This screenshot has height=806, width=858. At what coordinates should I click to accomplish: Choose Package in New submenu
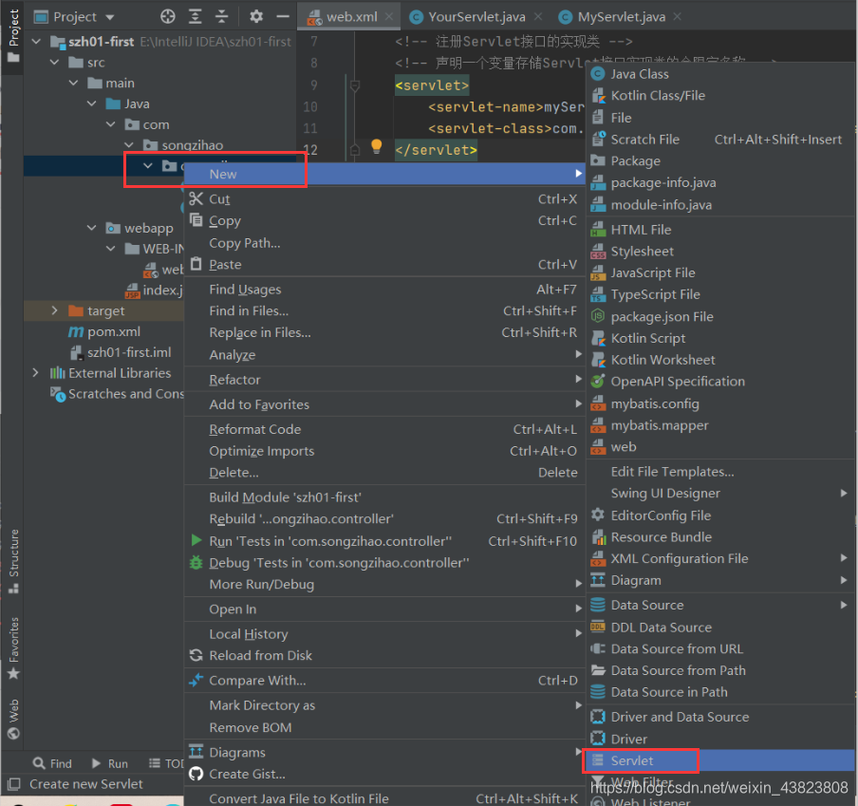click(720, 160)
